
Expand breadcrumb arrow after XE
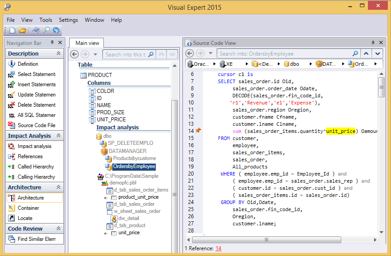click(x=247, y=64)
